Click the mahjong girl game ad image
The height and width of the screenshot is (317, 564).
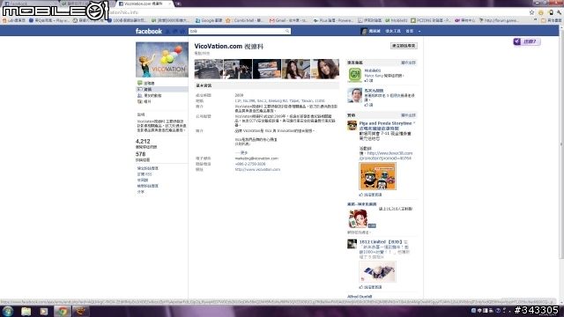tap(358, 218)
